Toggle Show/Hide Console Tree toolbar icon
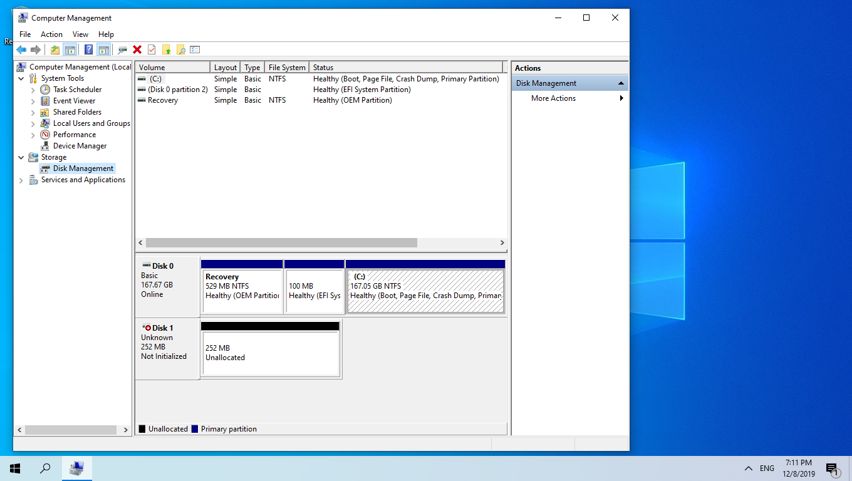This screenshot has width=852, height=481. [70, 49]
